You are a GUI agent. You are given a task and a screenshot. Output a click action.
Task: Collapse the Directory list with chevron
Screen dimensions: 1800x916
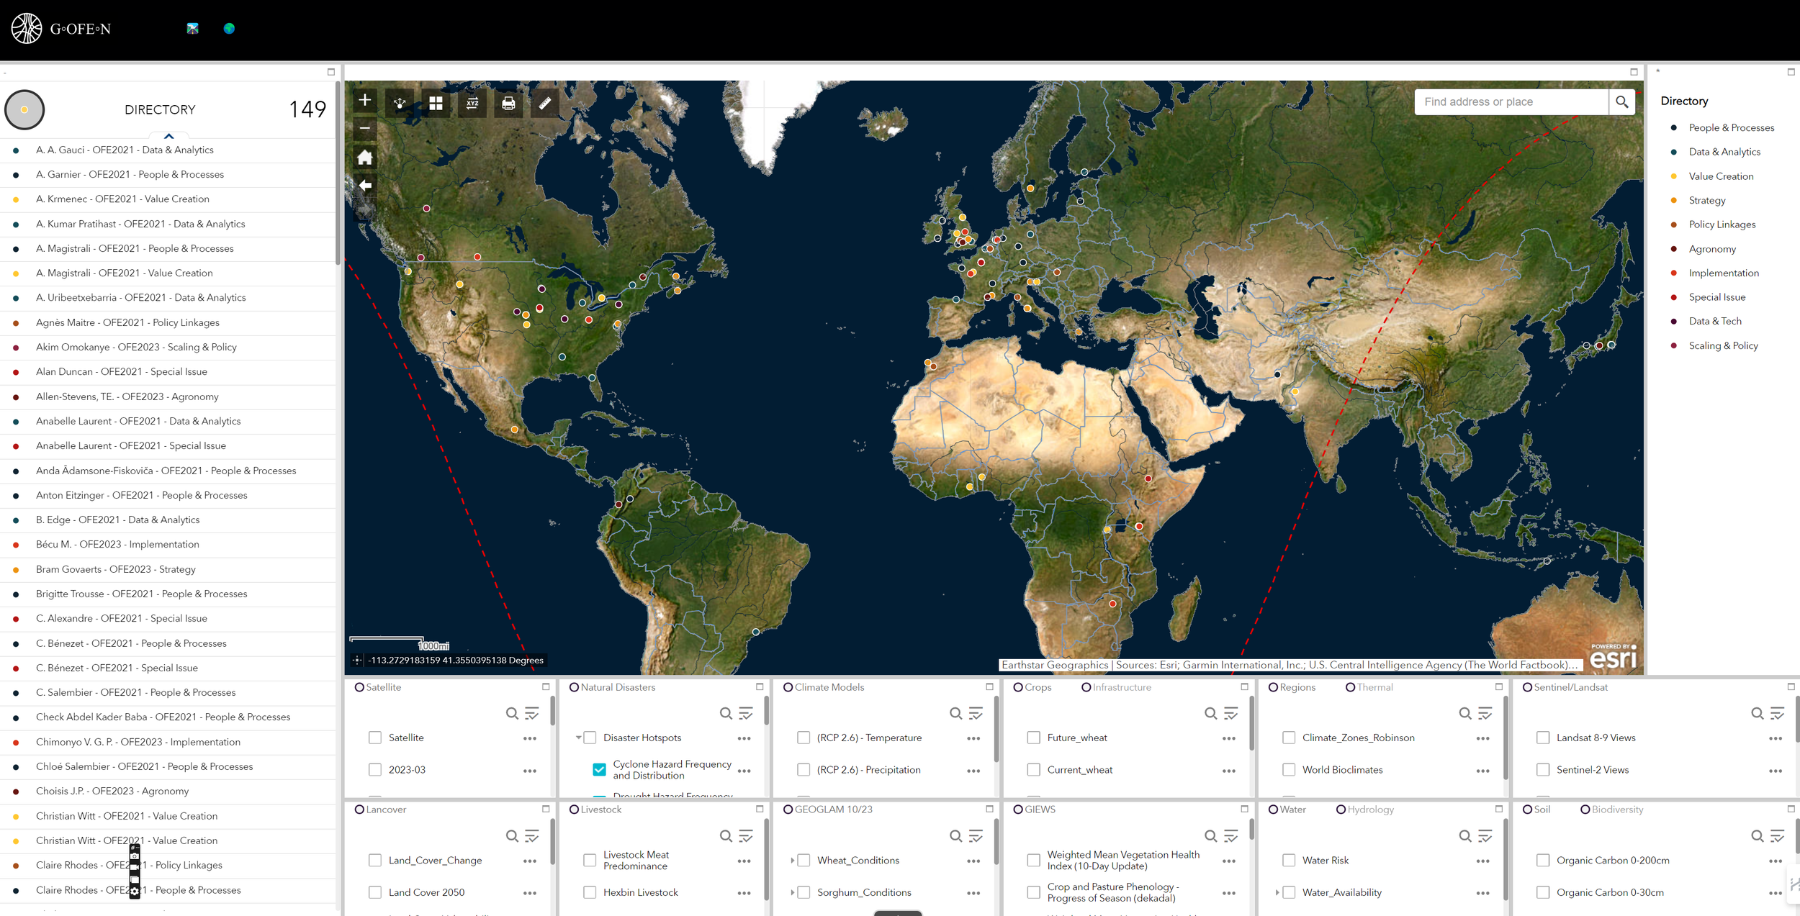tap(168, 136)
